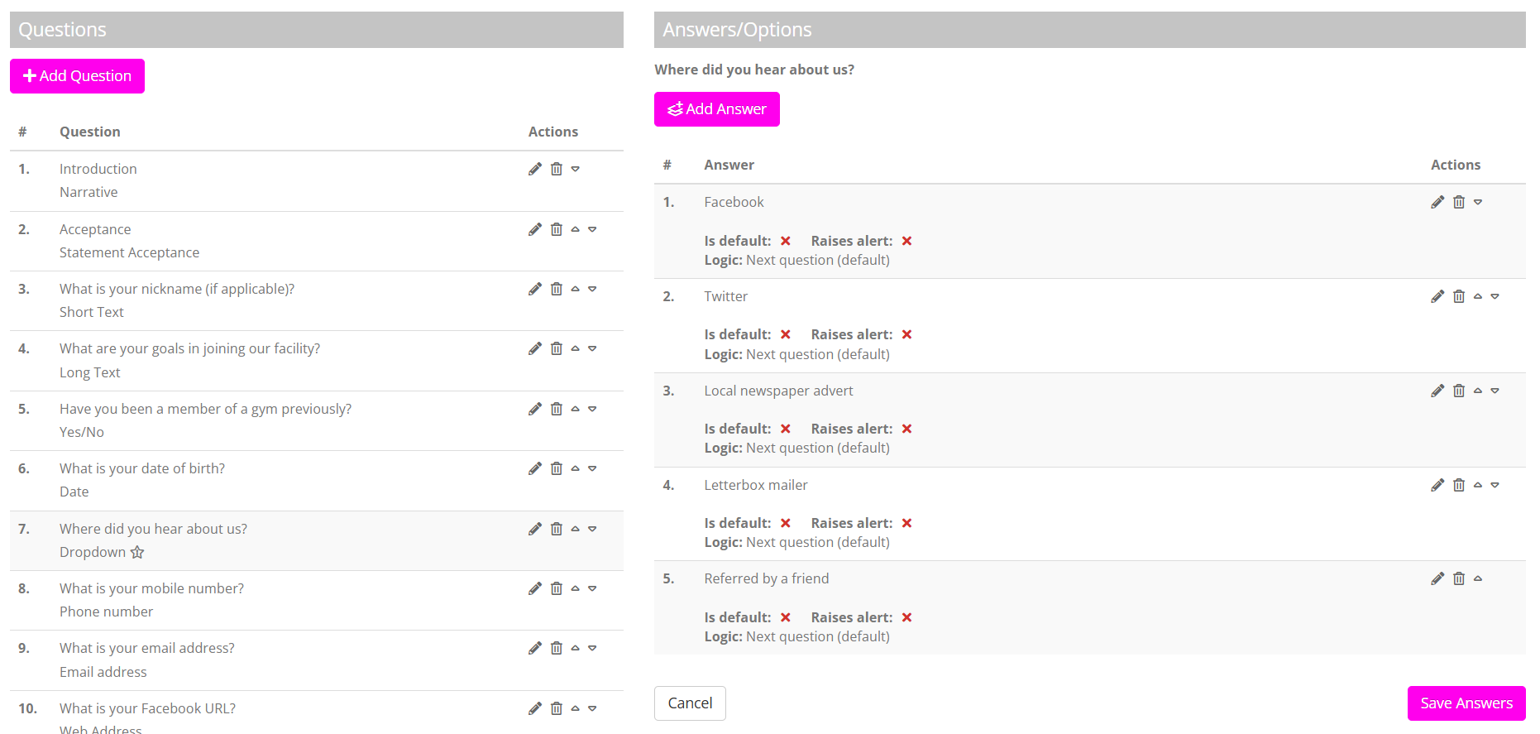The height and width of the screenshot is (734, 1540).
Task: Delete the Twitter answer
Action: click(1459, 296)
